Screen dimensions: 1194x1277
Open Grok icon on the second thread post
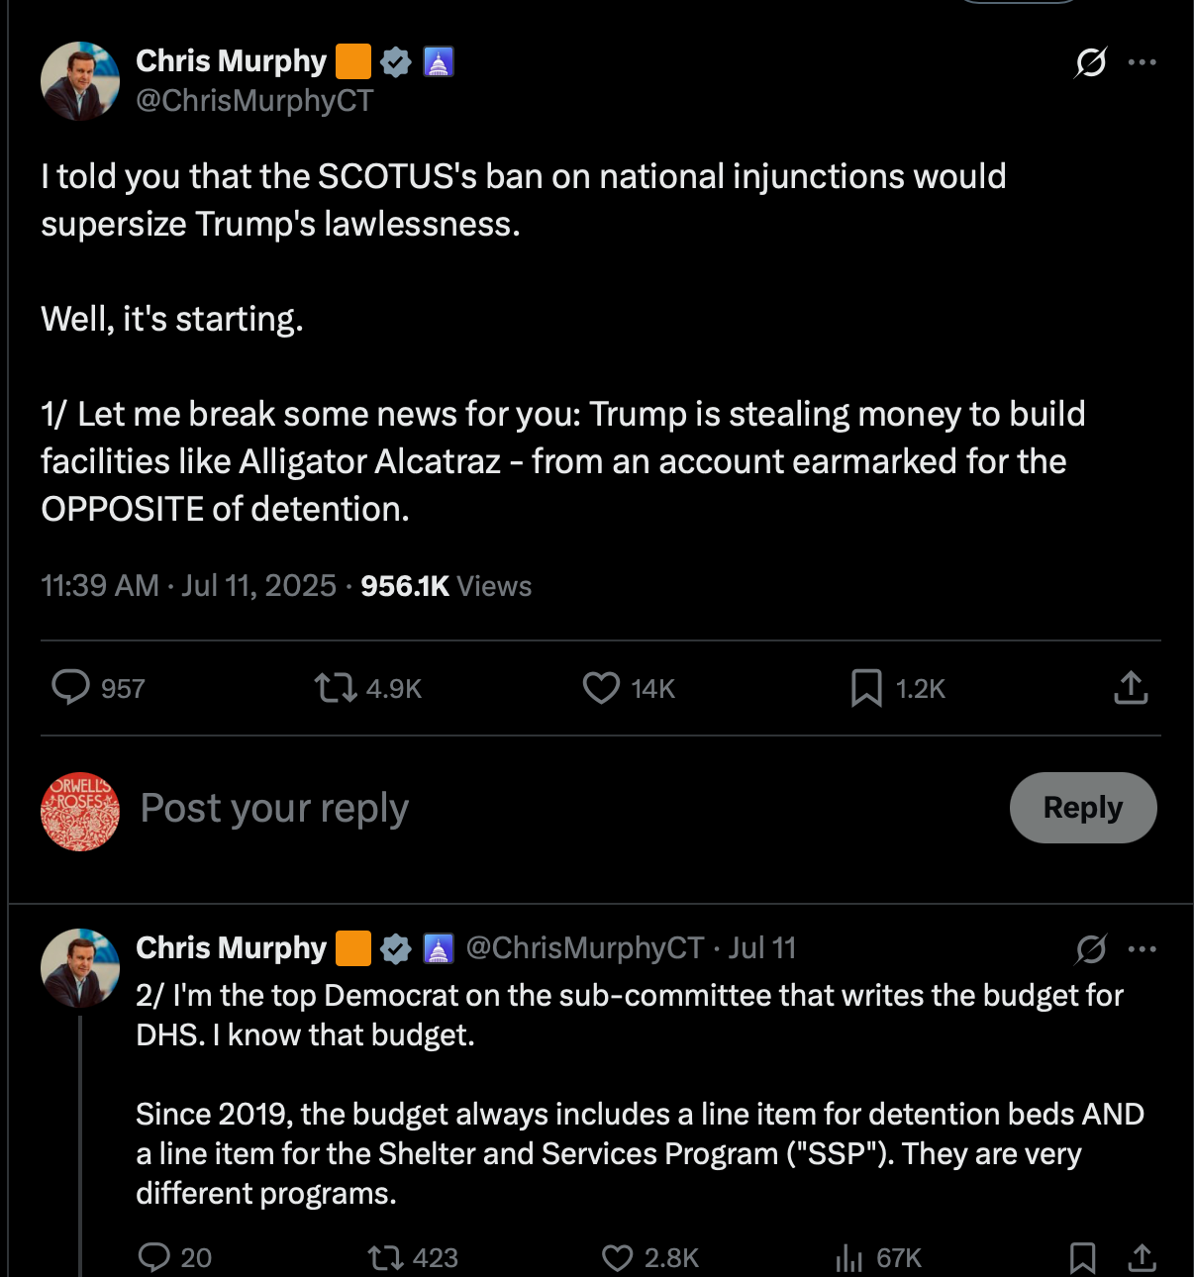(1090, 949)
